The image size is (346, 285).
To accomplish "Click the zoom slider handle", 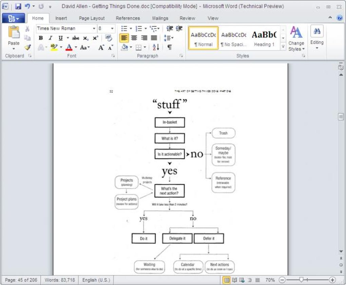I will pos(302,280).
